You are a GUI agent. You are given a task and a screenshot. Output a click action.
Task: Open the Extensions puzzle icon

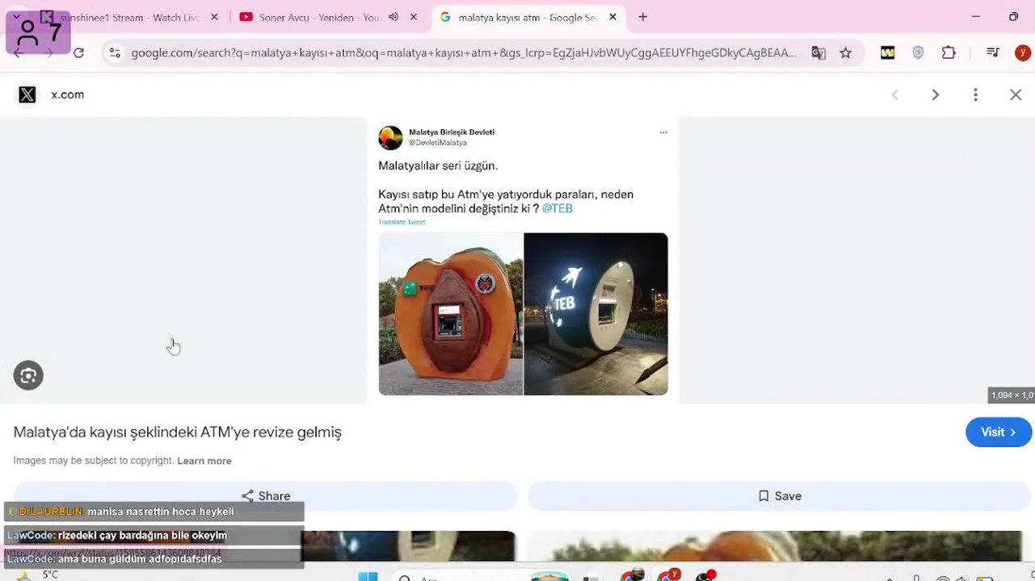pyautogui.click(x=949, y=53)
